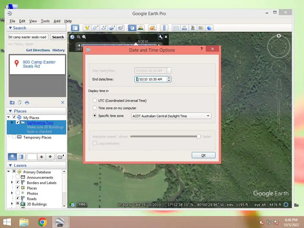
Task: Enable the Announcements layer
Action: (x=18, y=177)
